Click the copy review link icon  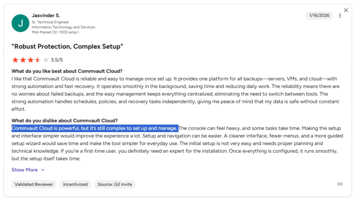(x=340, y=184)
